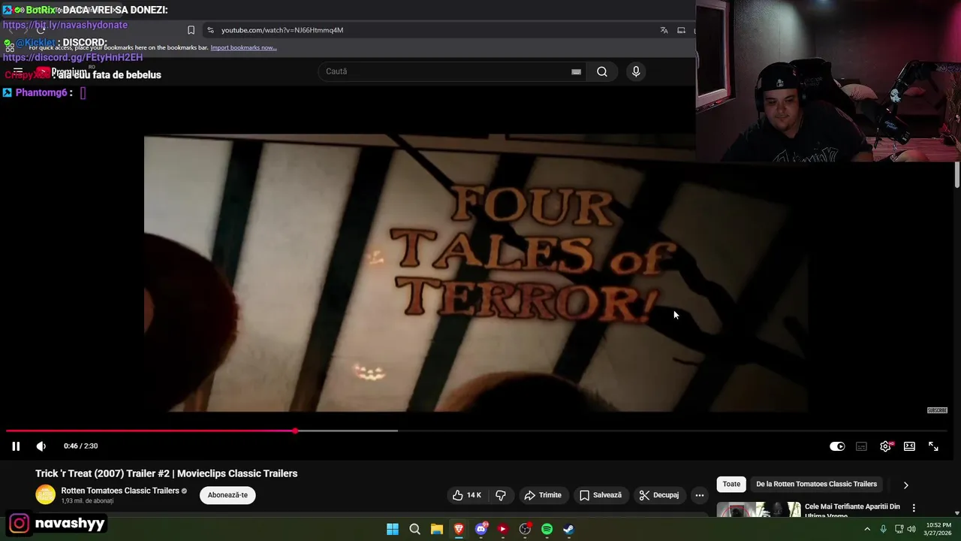
Task: Open Discord from taskbar
Action: 481,529
